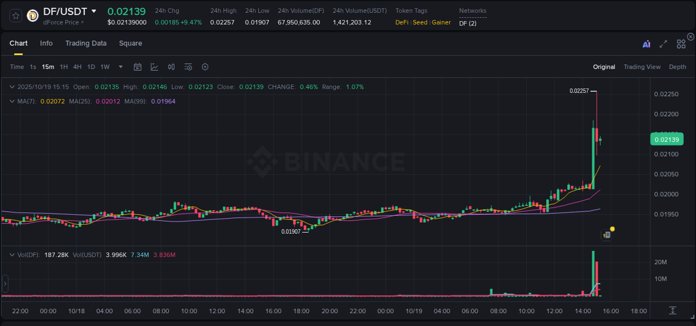Switch chart display mode to Trading View

point(642,67)
